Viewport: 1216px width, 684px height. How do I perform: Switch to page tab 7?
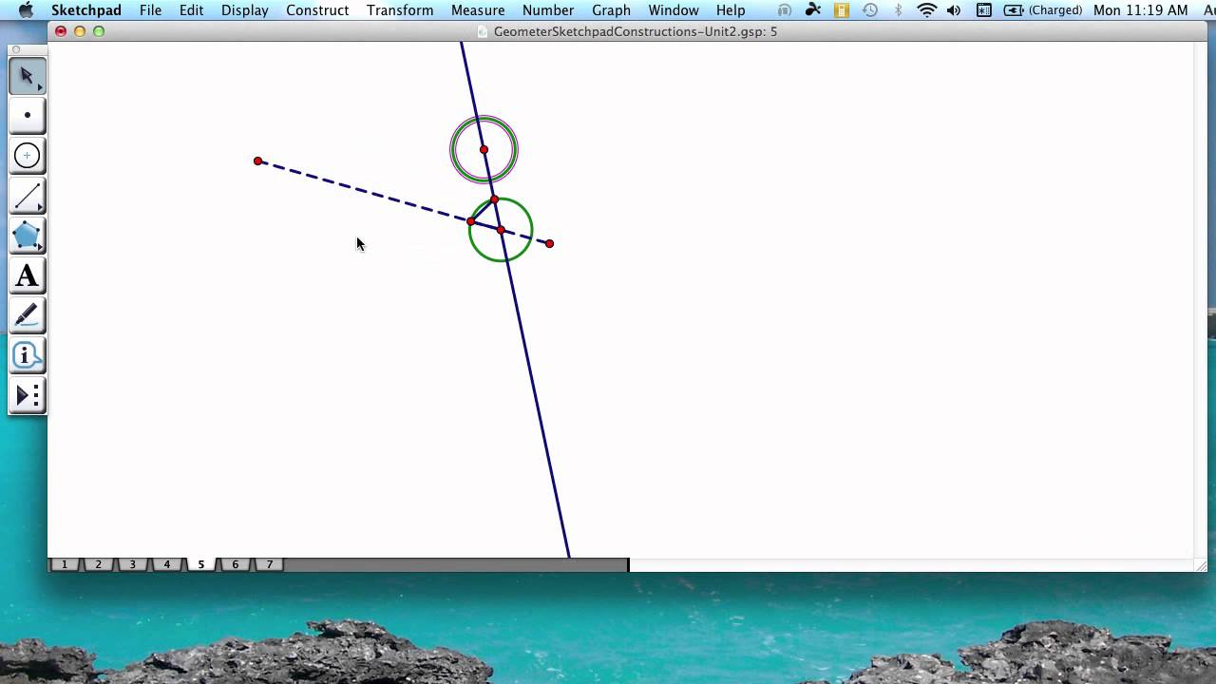coord(269,564)
